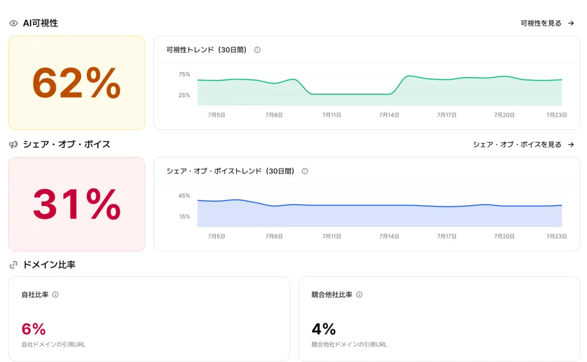587x362 pixels.
Task: Click the 6% 自社比率 value
Action: coord(33,330)
